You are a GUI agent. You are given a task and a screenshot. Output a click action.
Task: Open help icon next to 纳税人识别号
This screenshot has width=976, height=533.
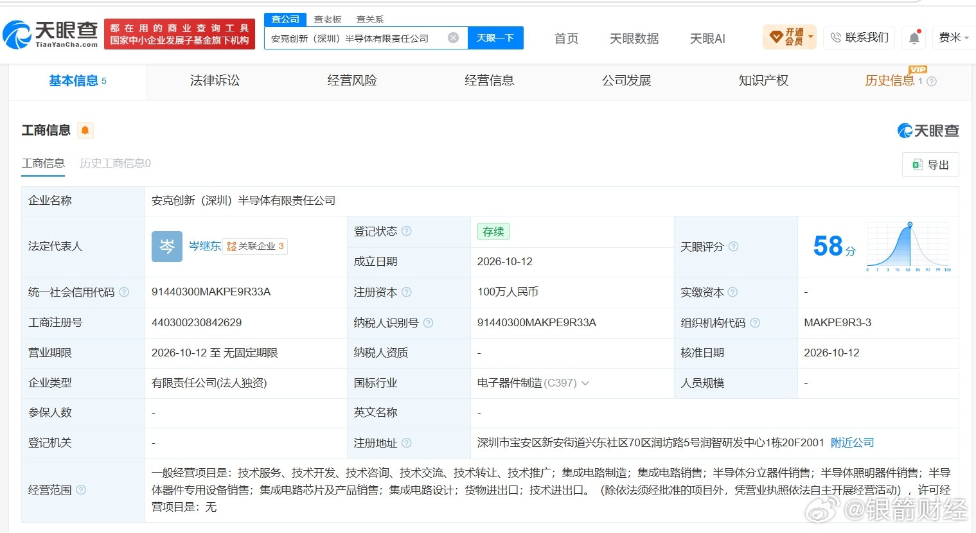coord(428,322)
